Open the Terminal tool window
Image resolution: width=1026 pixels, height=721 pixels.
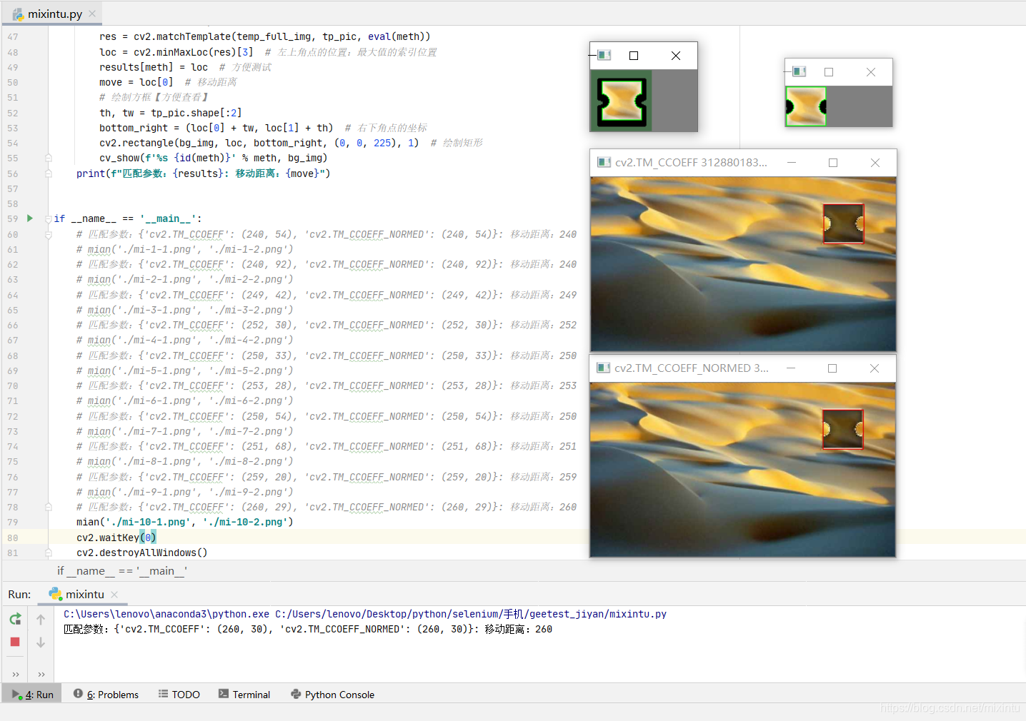(244, 695)
